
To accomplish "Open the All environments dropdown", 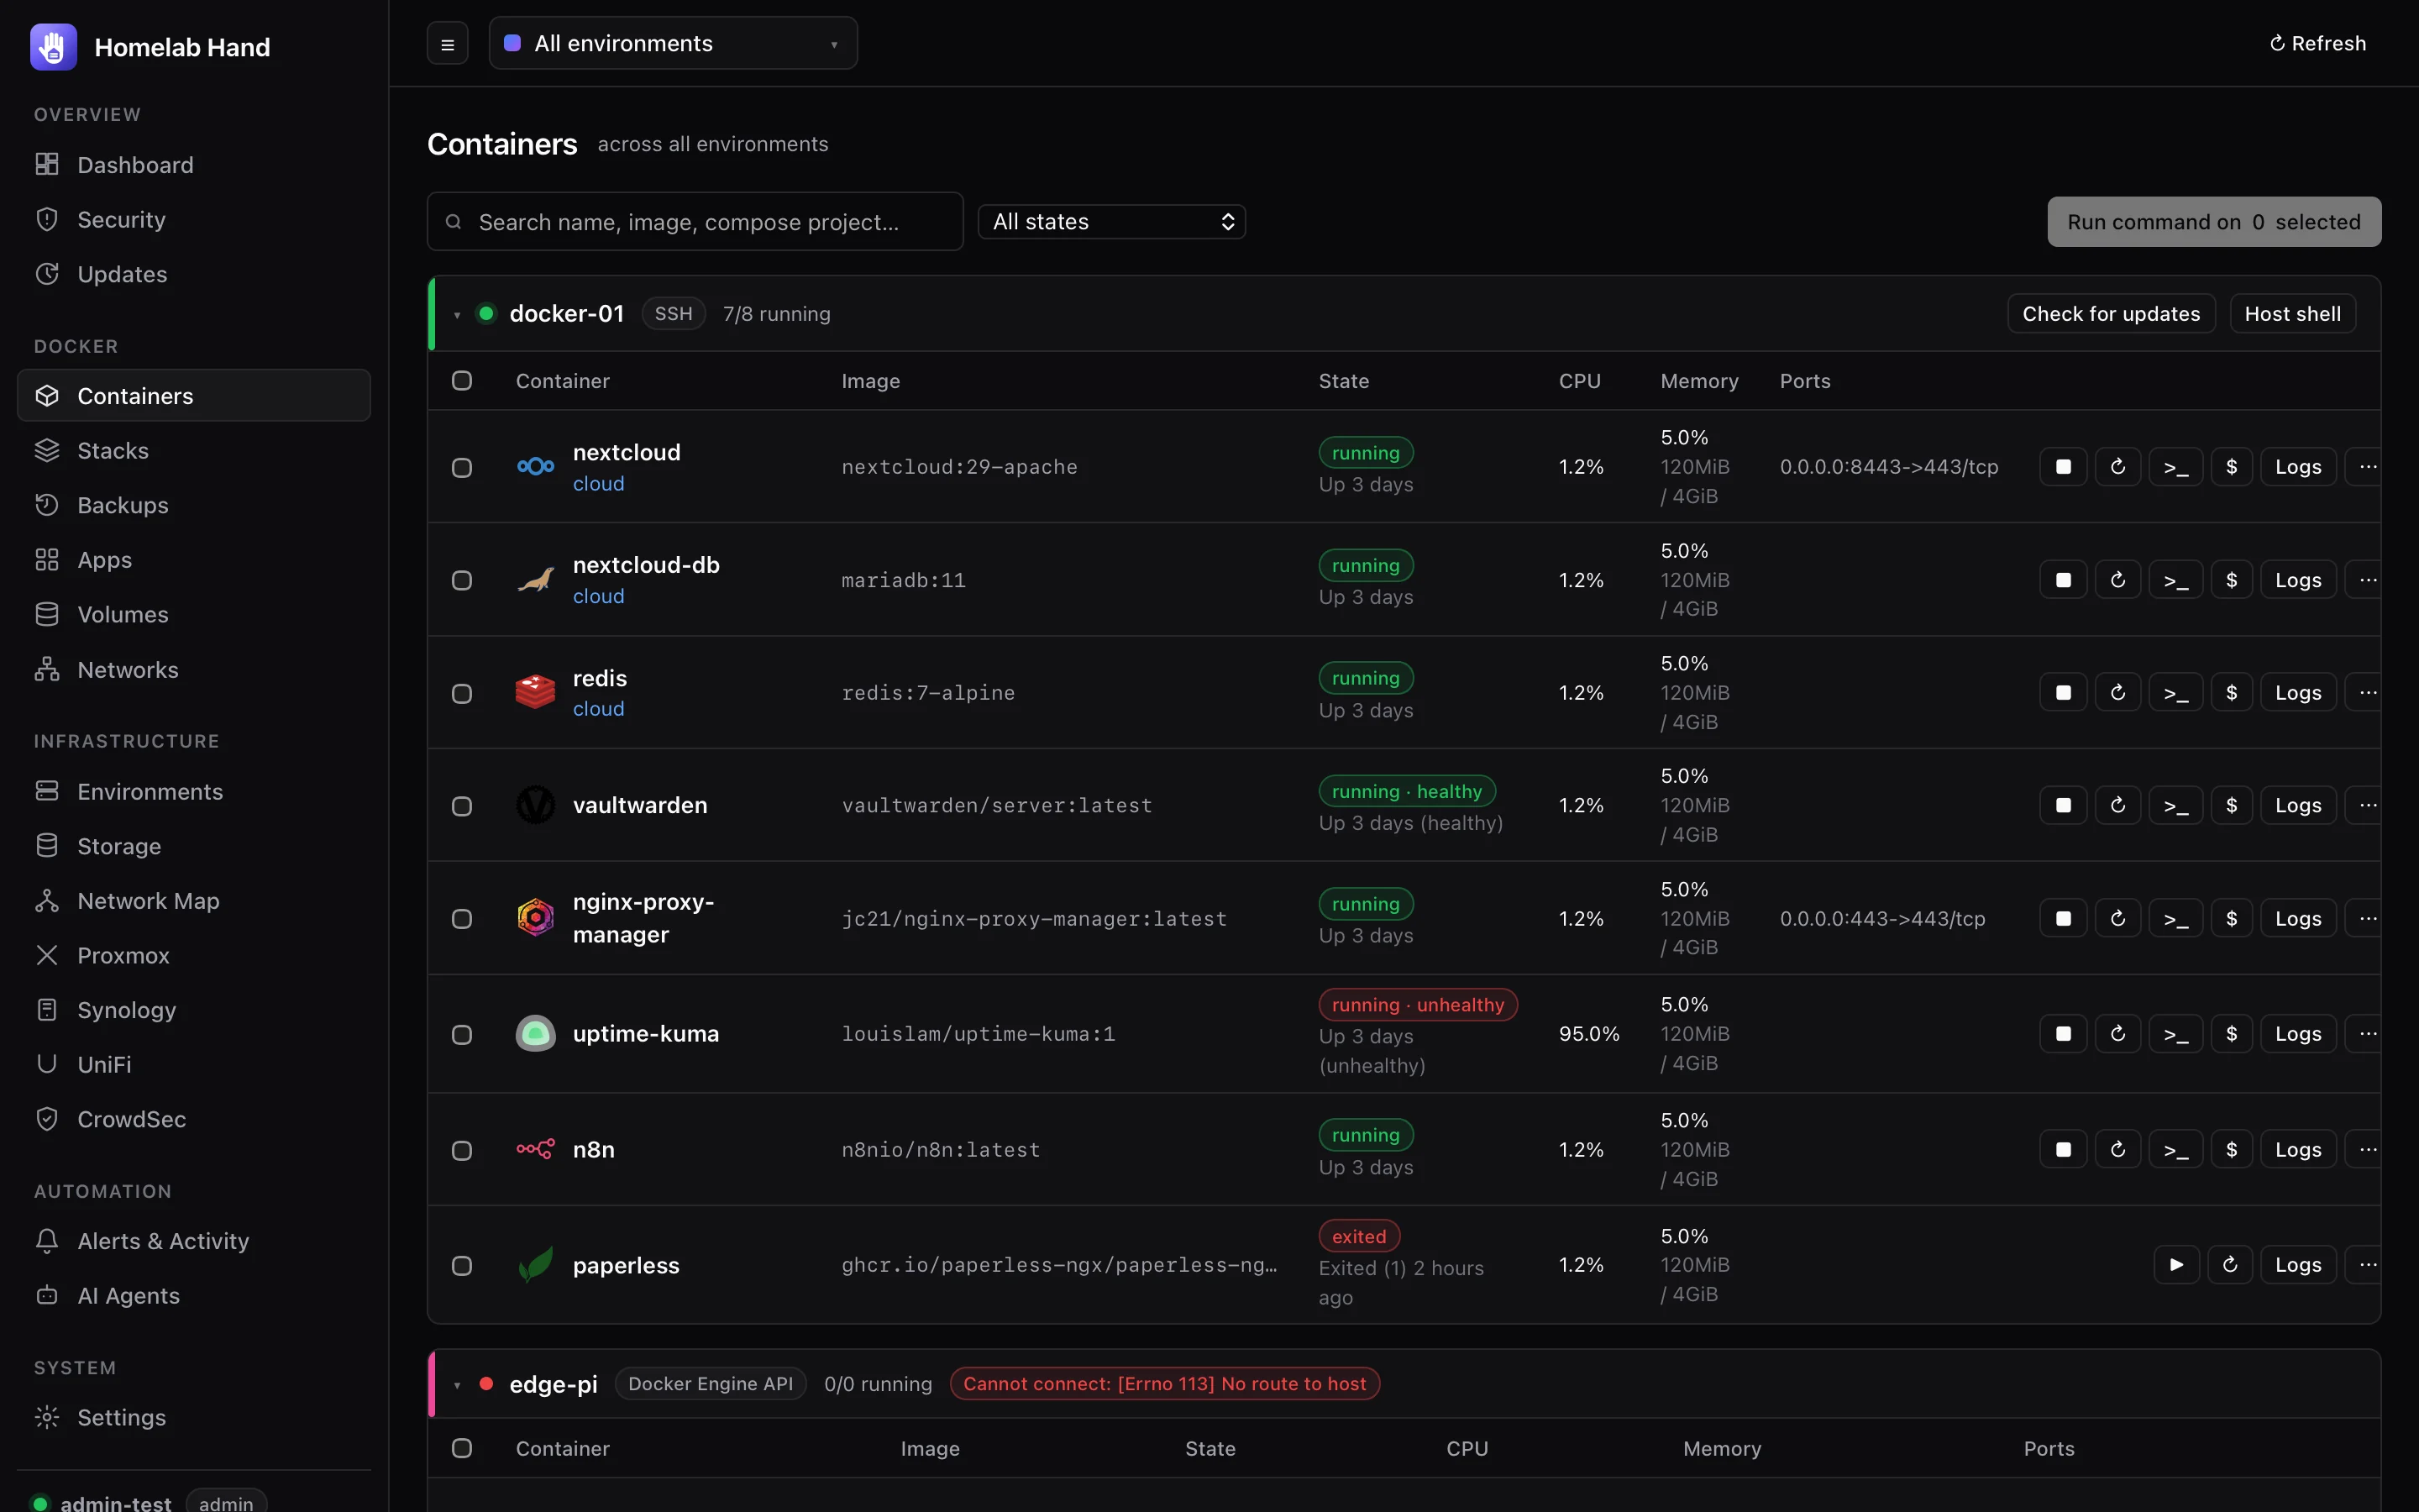I will 673,44.
